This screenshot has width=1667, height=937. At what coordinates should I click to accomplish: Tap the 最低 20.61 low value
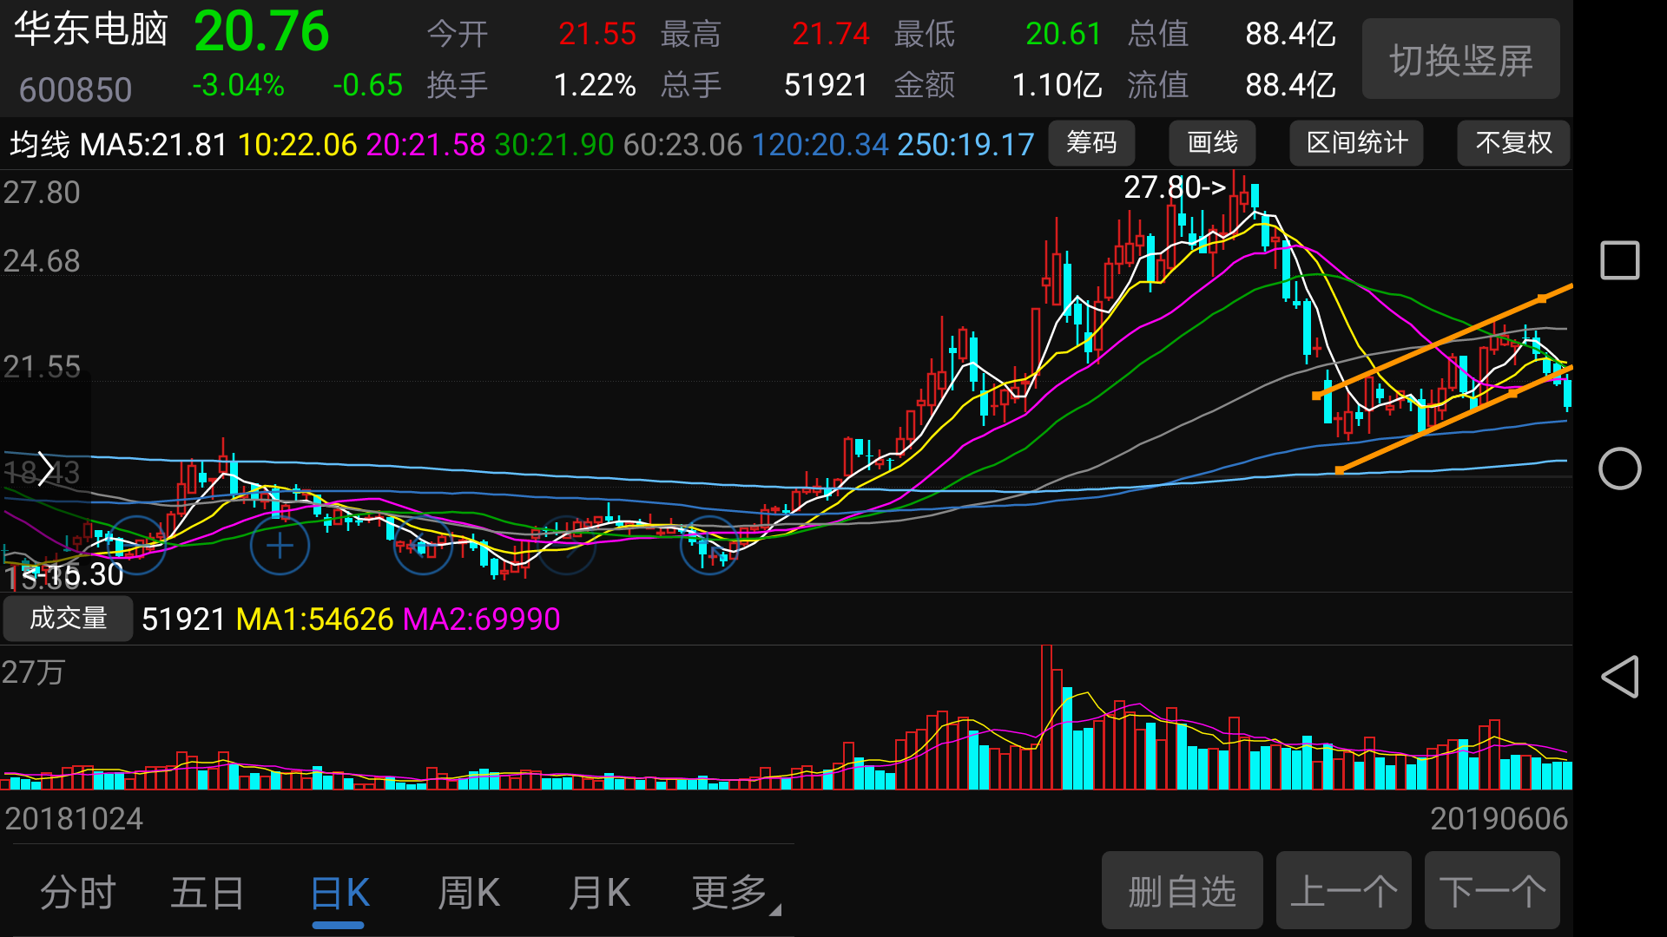[x=1063, y=34]
